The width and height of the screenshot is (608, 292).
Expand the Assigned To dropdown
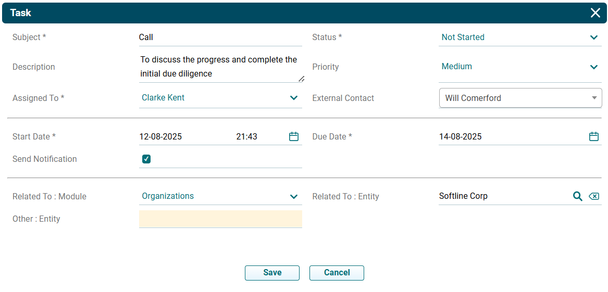click(294, 98)
